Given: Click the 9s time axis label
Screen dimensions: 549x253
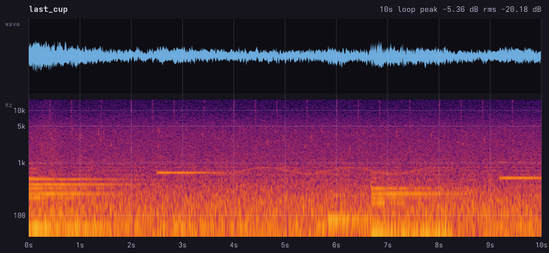Looking at the screenshot, I should (x=490, y=245).
